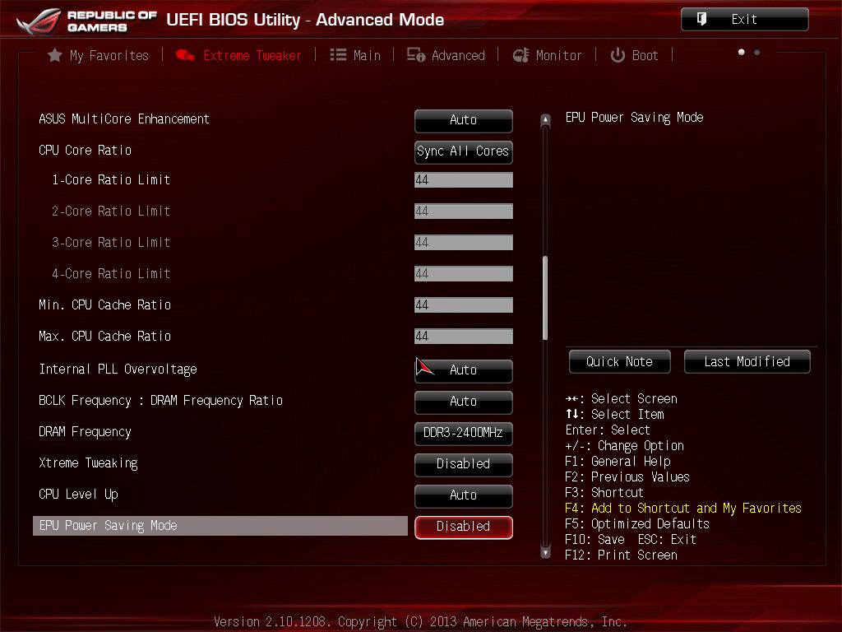
Task: Click the Exit button
Action: click(744, 20)
